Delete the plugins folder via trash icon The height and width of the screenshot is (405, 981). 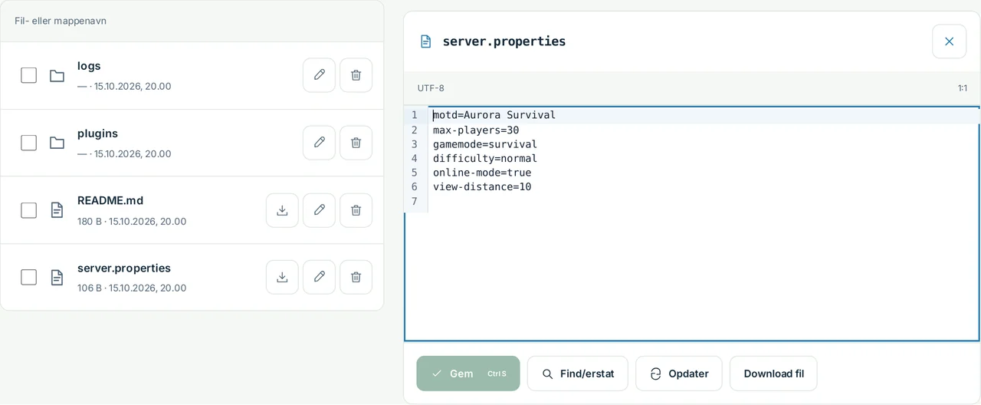tap(356, 143)
